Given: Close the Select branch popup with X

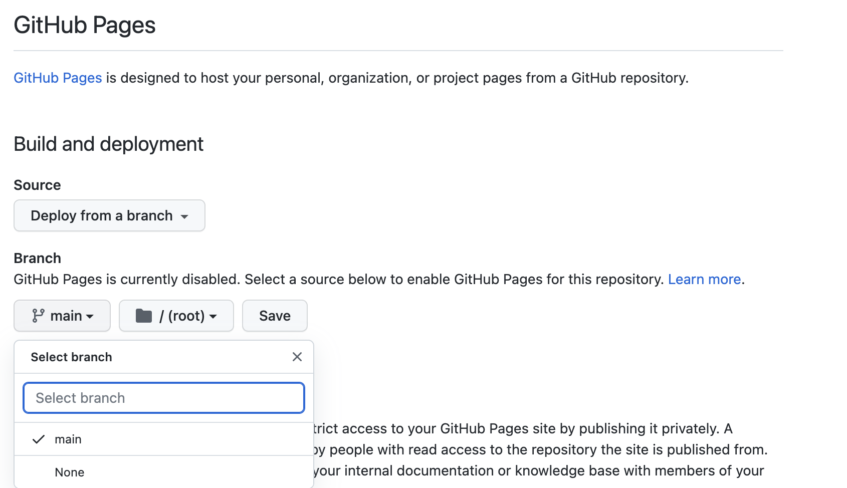Looking at the screenshot, I should [297, 357].
